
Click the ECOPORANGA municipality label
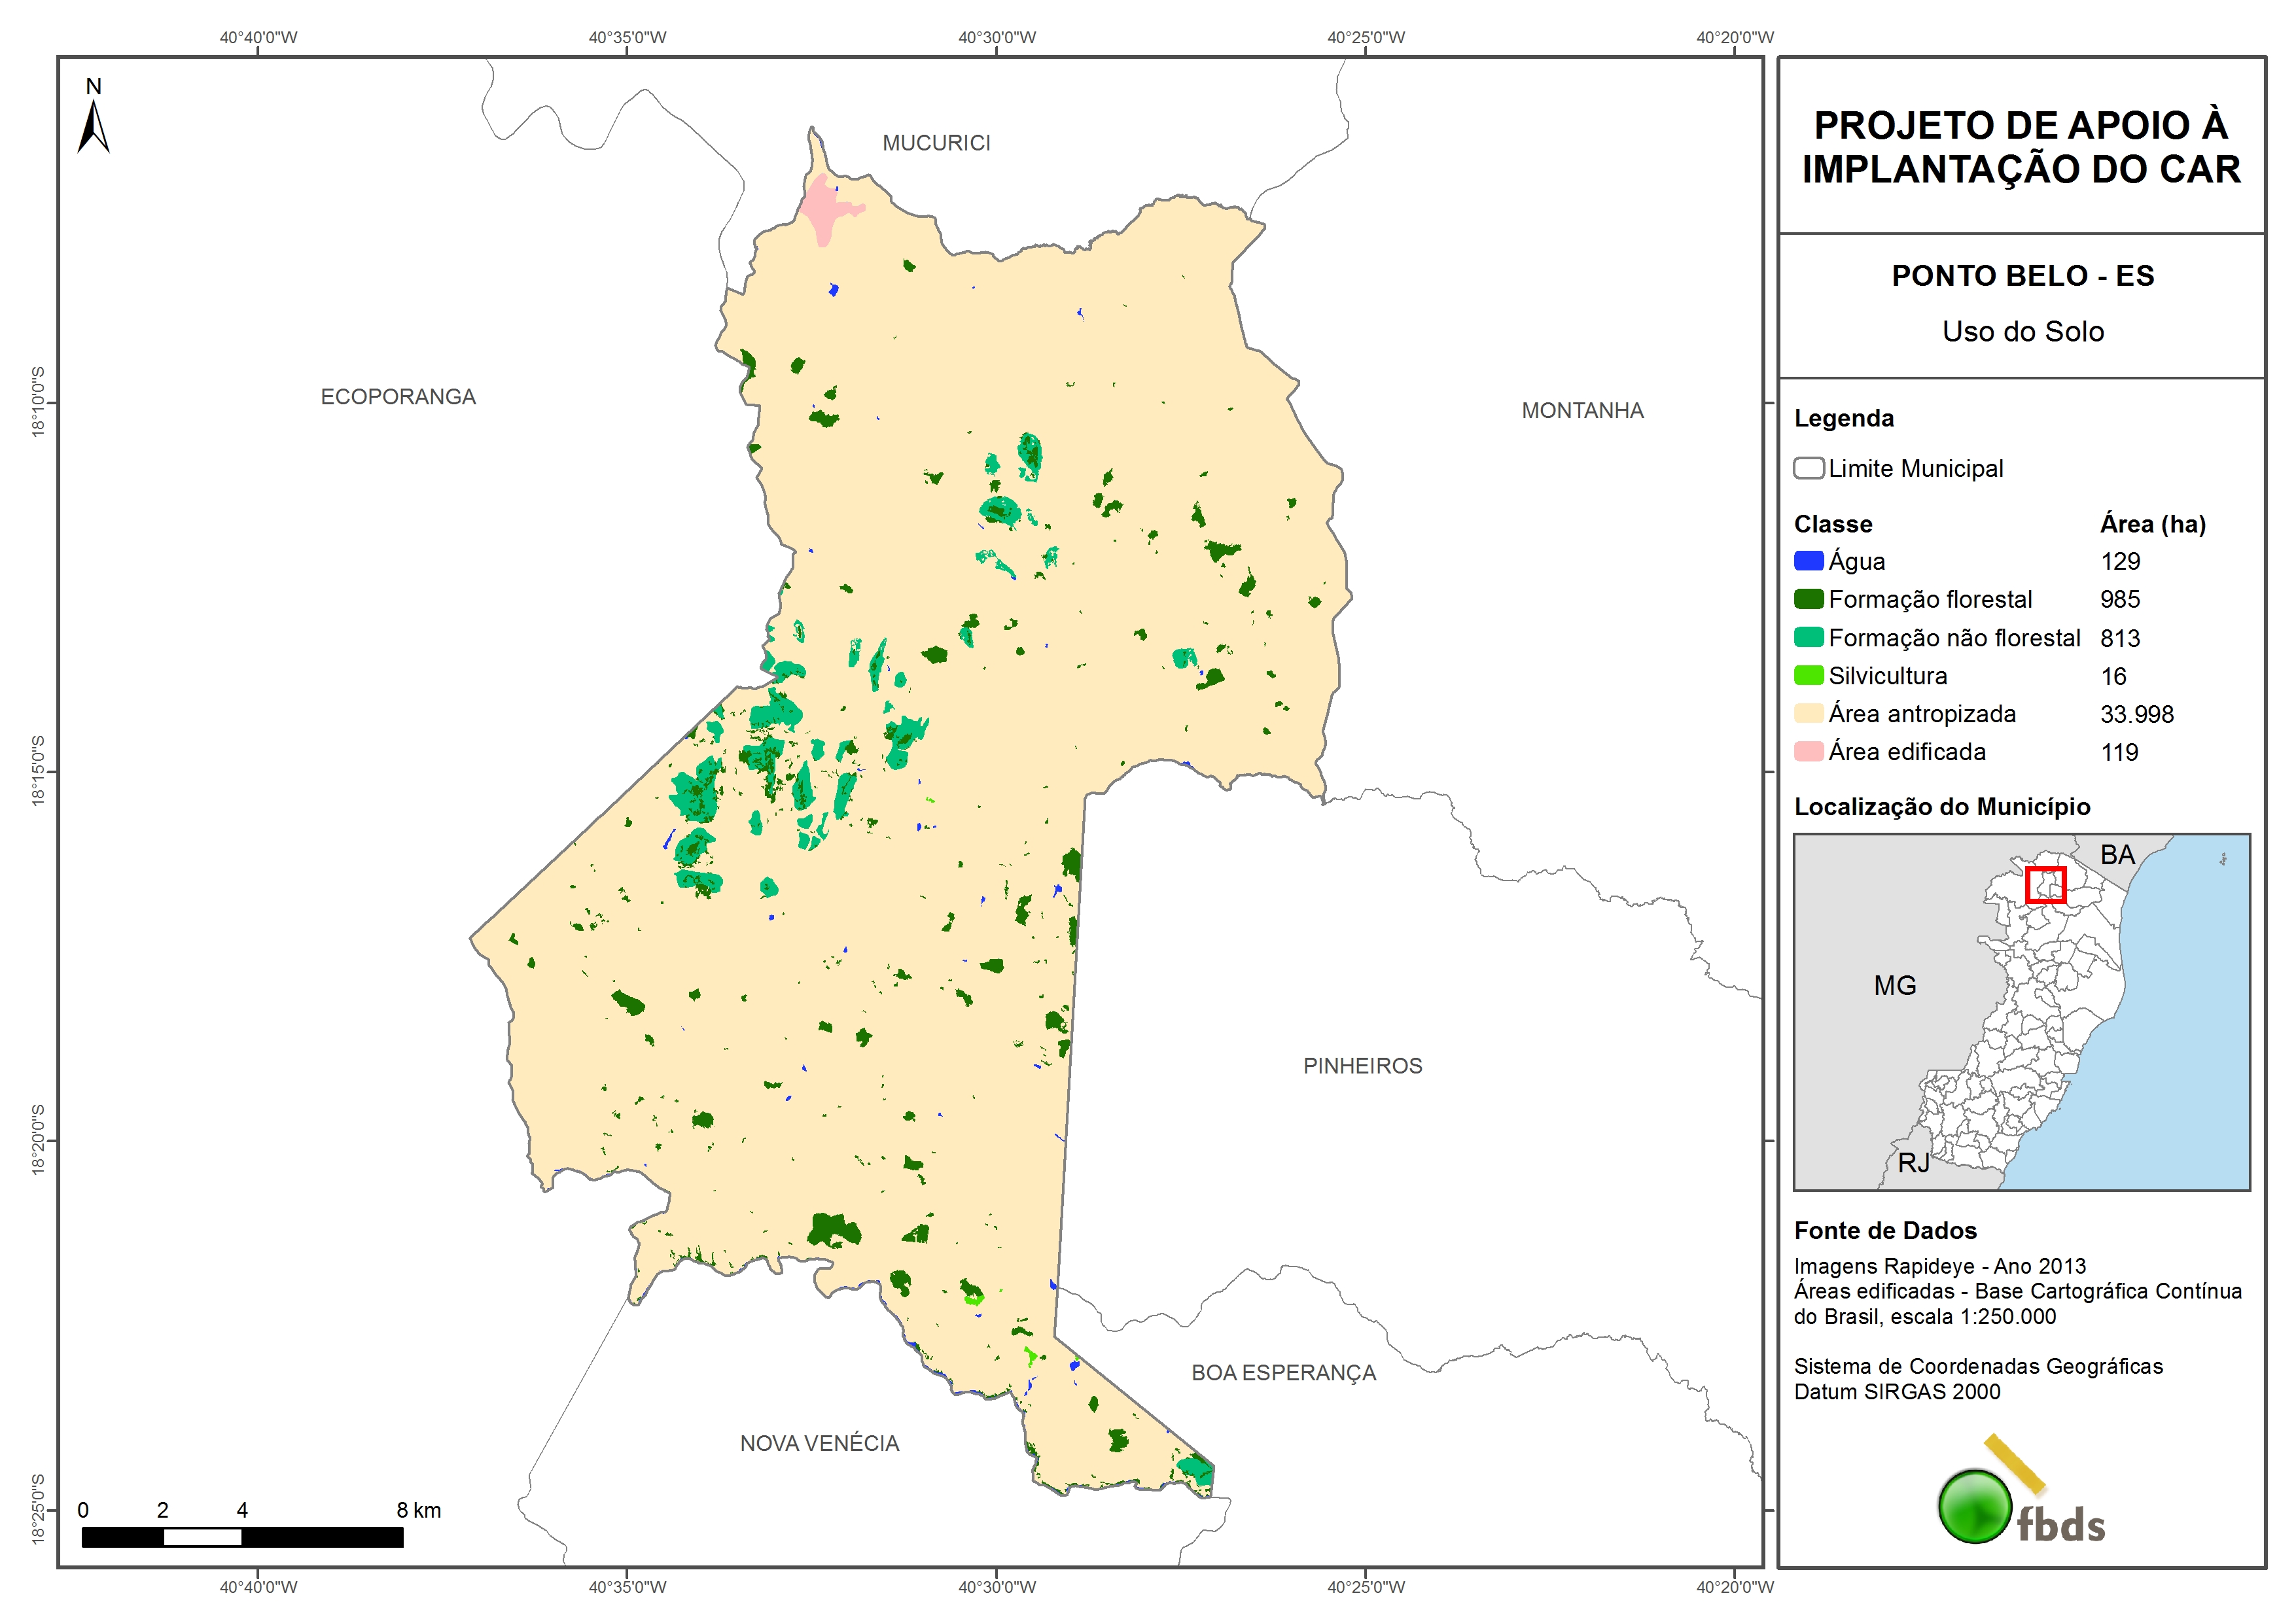tap(398, 397)
